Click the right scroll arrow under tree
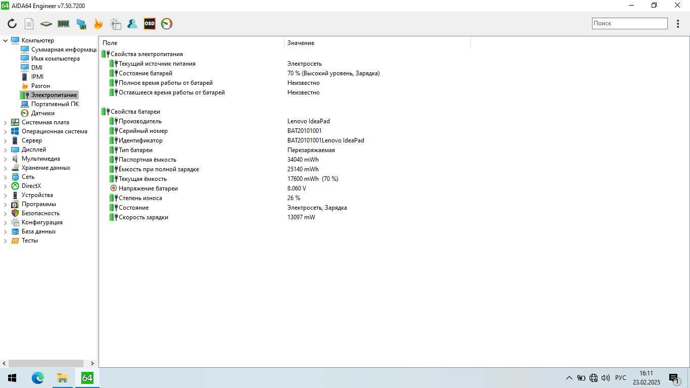690x388 pixels. pyautogui.click(x=92, y=363)
